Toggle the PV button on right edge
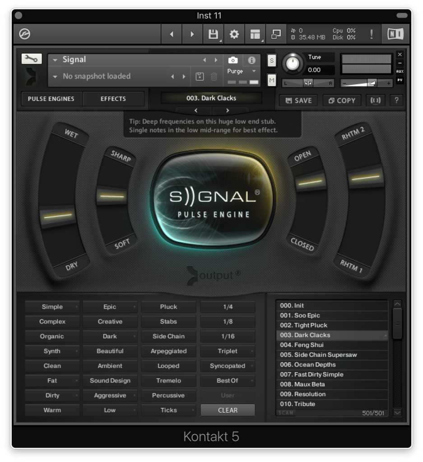The height and width of the screenshot is (462, 423). tap(400, 80)
